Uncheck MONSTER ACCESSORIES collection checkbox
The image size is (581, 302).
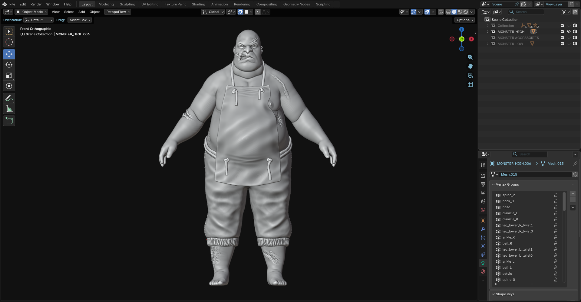coord(563,38)
